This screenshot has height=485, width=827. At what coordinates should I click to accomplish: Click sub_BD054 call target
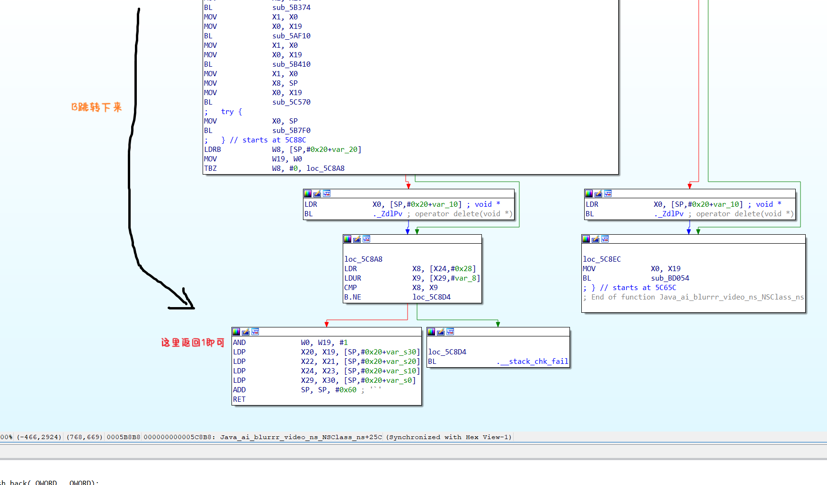(x=670, y=278)
